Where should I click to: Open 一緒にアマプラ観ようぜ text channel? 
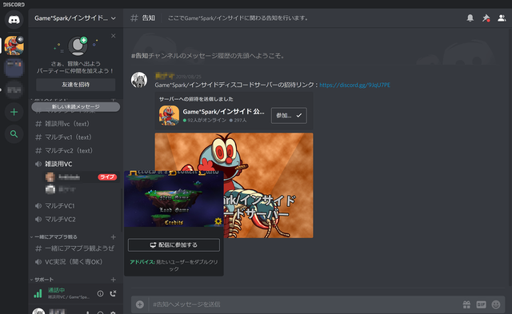pos(75,248)
